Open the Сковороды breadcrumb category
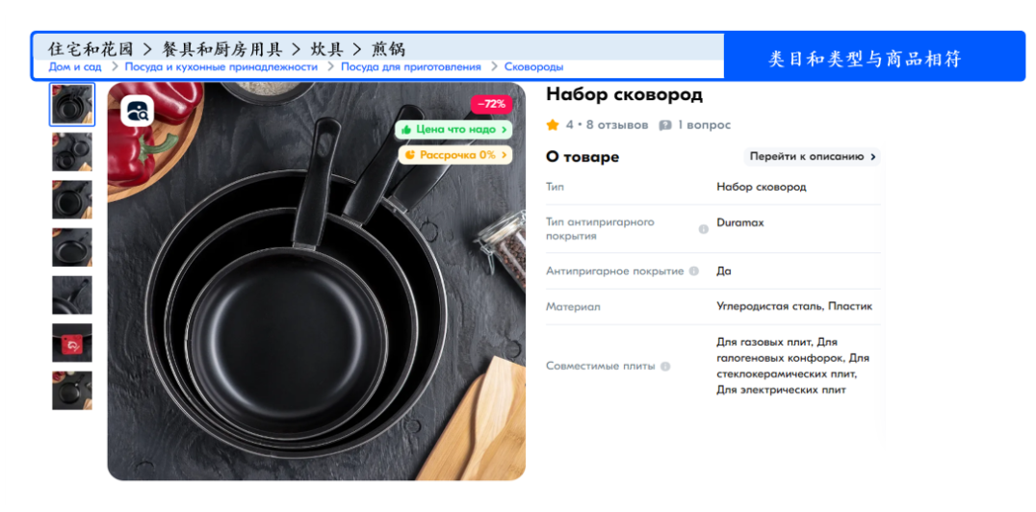The height and width of the screenshot is (512, 1036). [x=533, y=67]
